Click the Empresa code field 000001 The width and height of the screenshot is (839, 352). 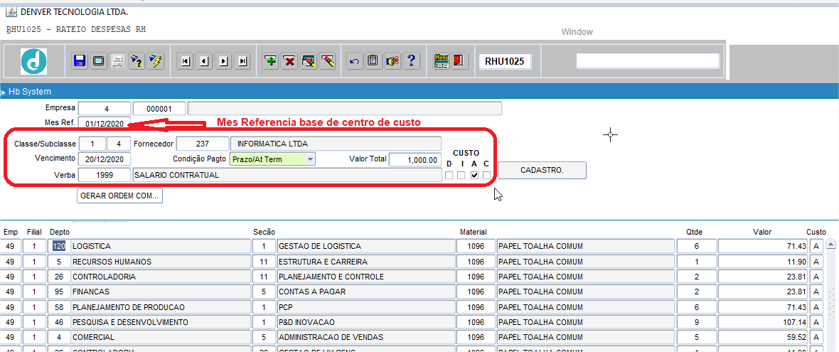[159, 109]
